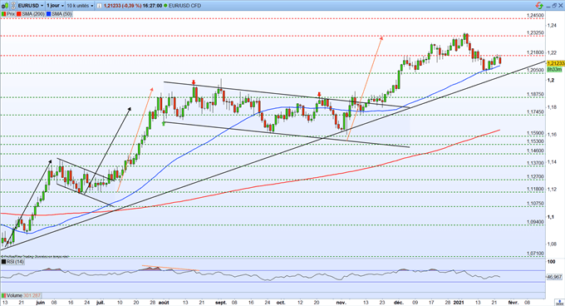Click the green-red Prix color swatch

[x=4, y=14]
